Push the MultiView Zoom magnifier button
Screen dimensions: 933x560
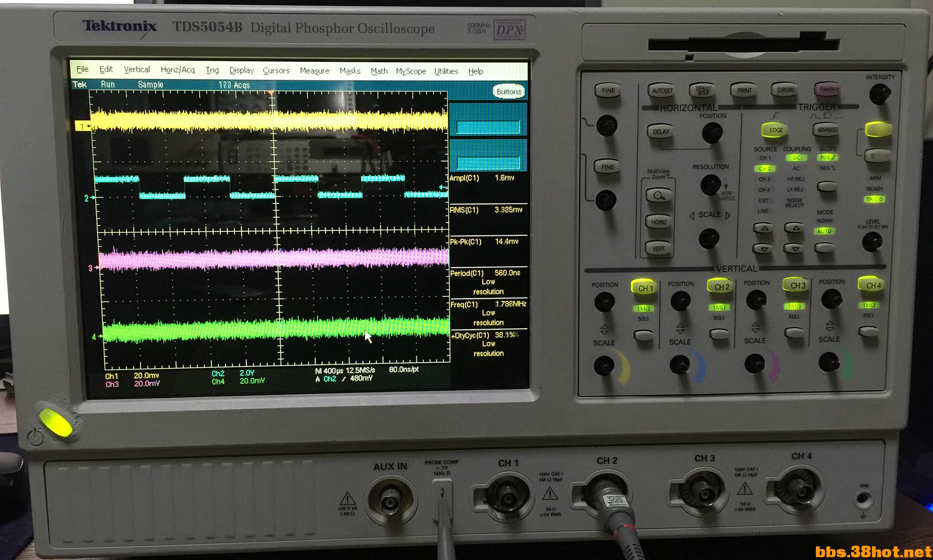pos(659,195)
